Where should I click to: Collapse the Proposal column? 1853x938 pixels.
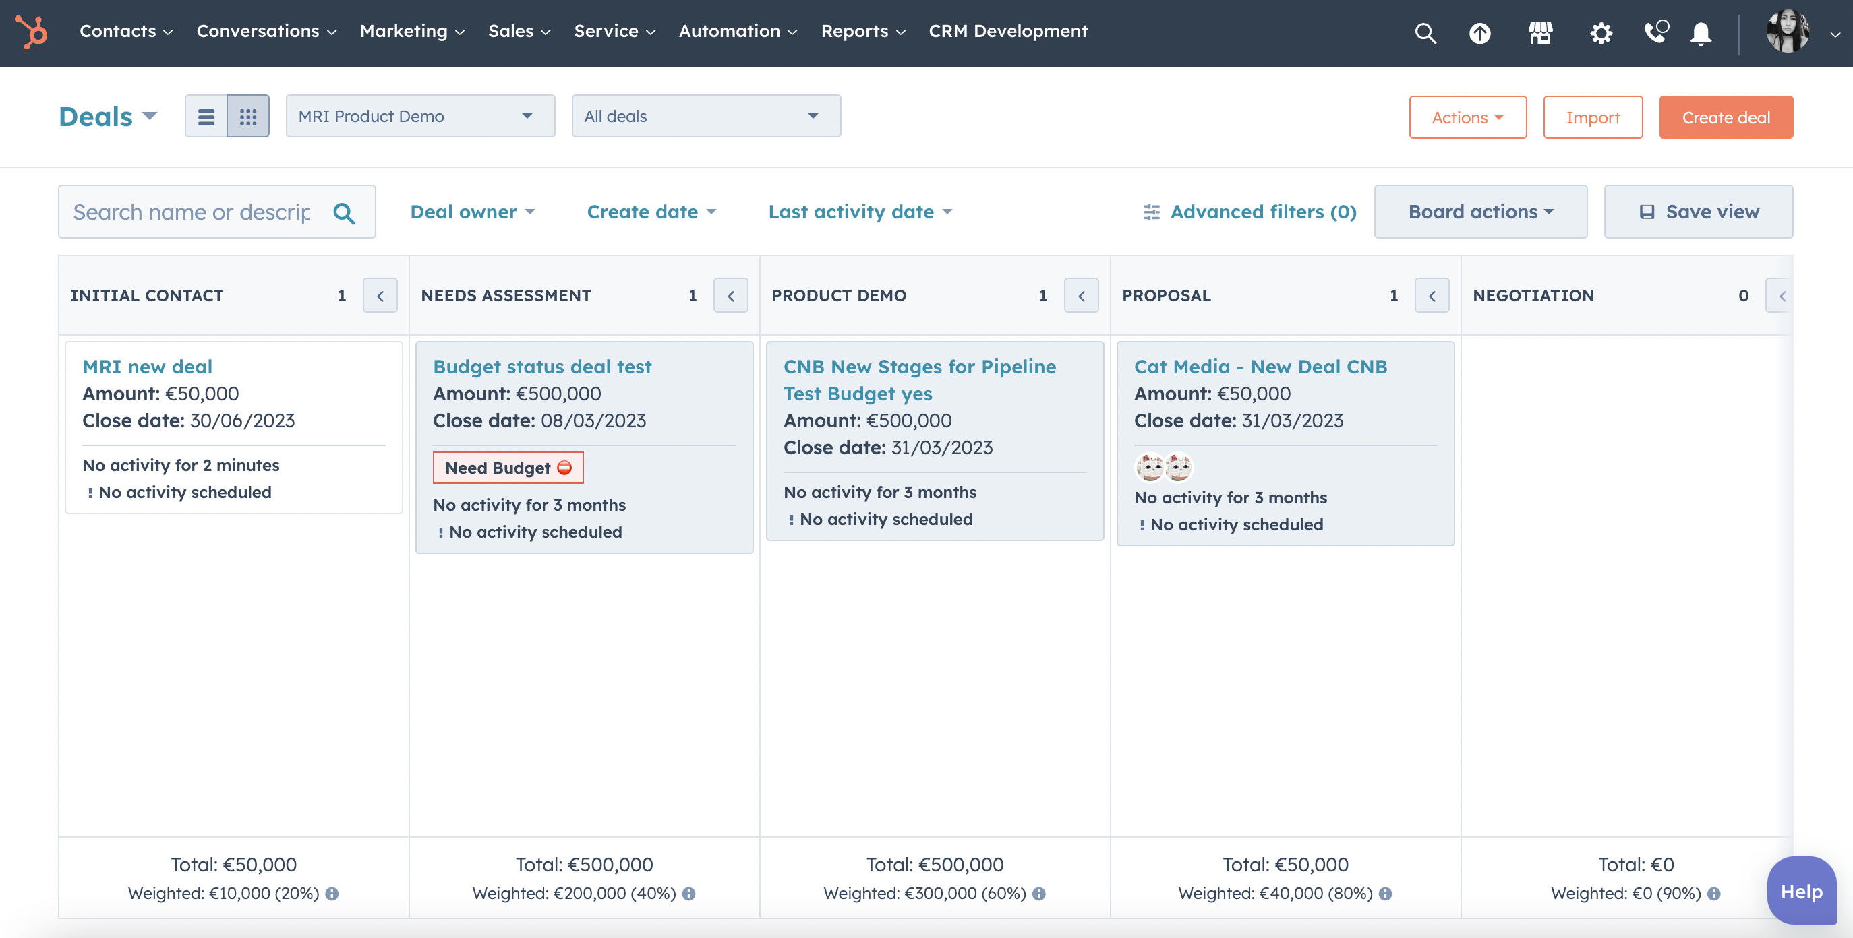point(1432,295)
